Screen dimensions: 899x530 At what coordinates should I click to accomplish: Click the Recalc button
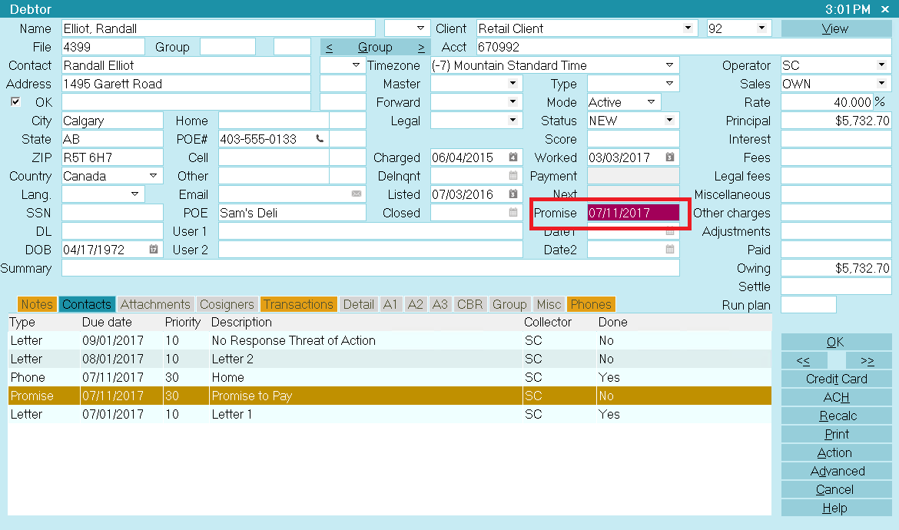[837, 416]
